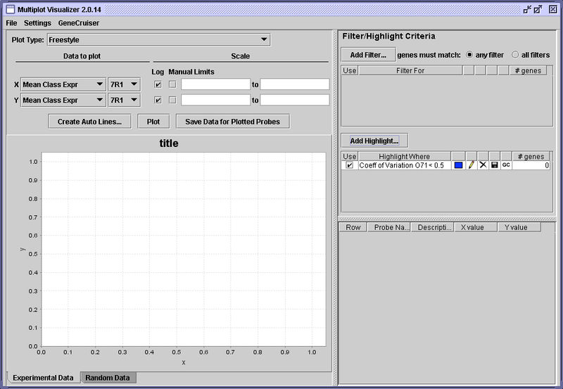Click the Create Auto Lines button

(90, 122)
